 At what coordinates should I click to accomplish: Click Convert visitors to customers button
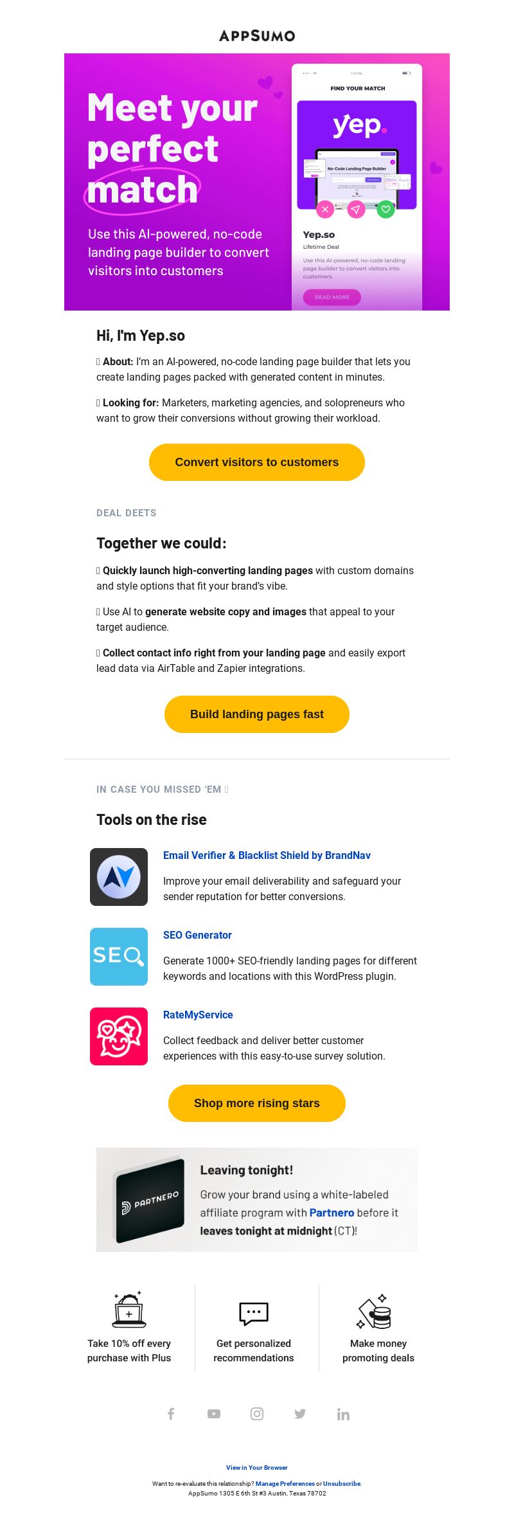pyautogui.click(x=257, y=462)
